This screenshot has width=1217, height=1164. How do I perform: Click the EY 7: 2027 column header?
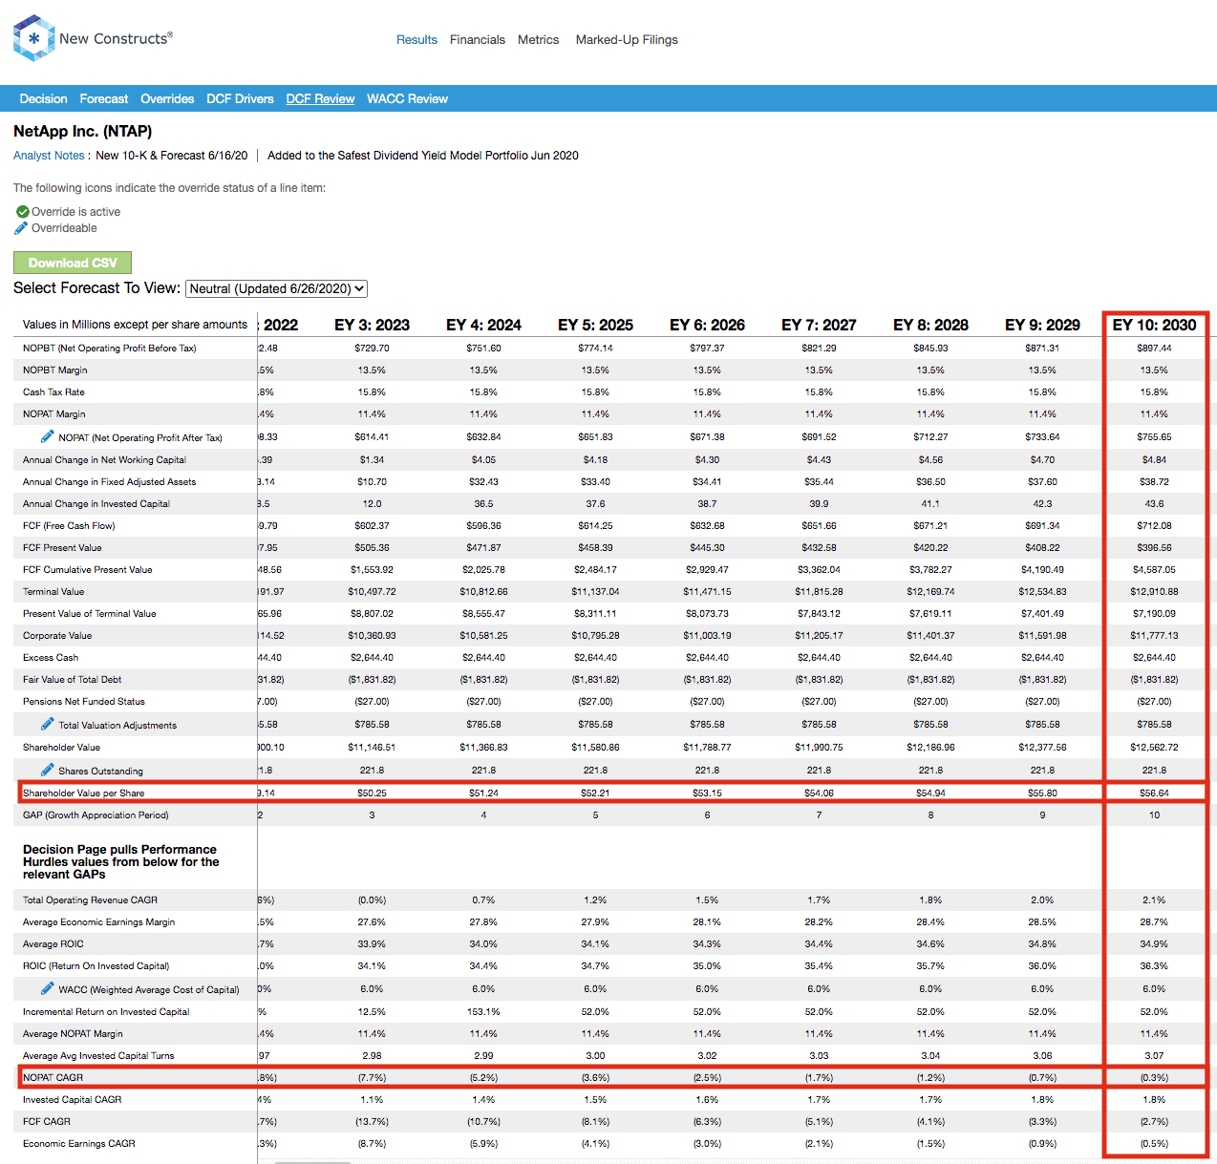819,325
